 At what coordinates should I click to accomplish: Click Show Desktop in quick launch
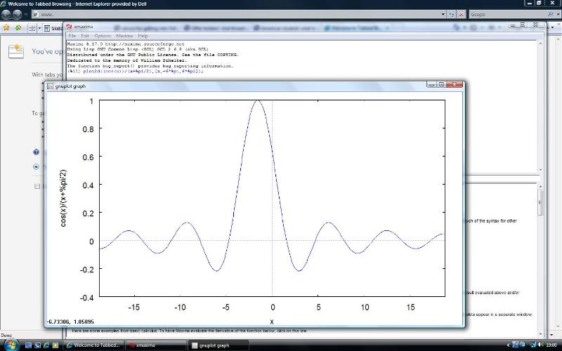[x=28, y=345]
